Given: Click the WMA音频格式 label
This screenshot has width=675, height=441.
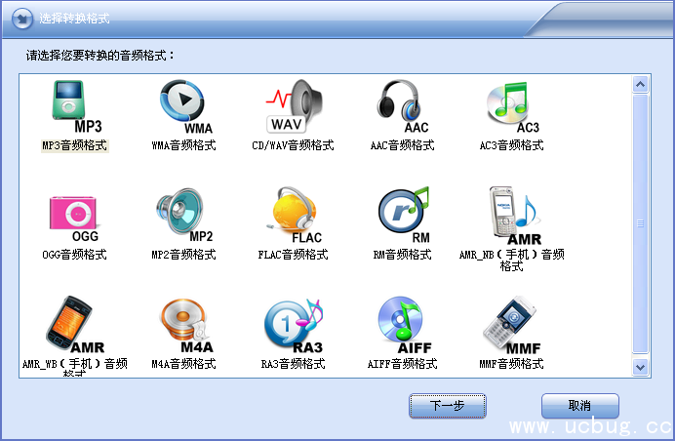Looking at the screenshot, I should tap(183, 145).
